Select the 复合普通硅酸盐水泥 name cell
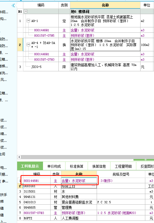Image resolution: width=154 pixels, height=223 pixels. click(79, 202)
